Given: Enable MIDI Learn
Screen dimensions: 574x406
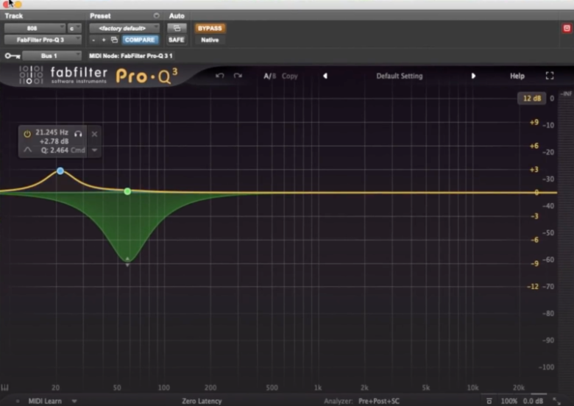Looking at the screenshot, I should [x=45, y=401].
